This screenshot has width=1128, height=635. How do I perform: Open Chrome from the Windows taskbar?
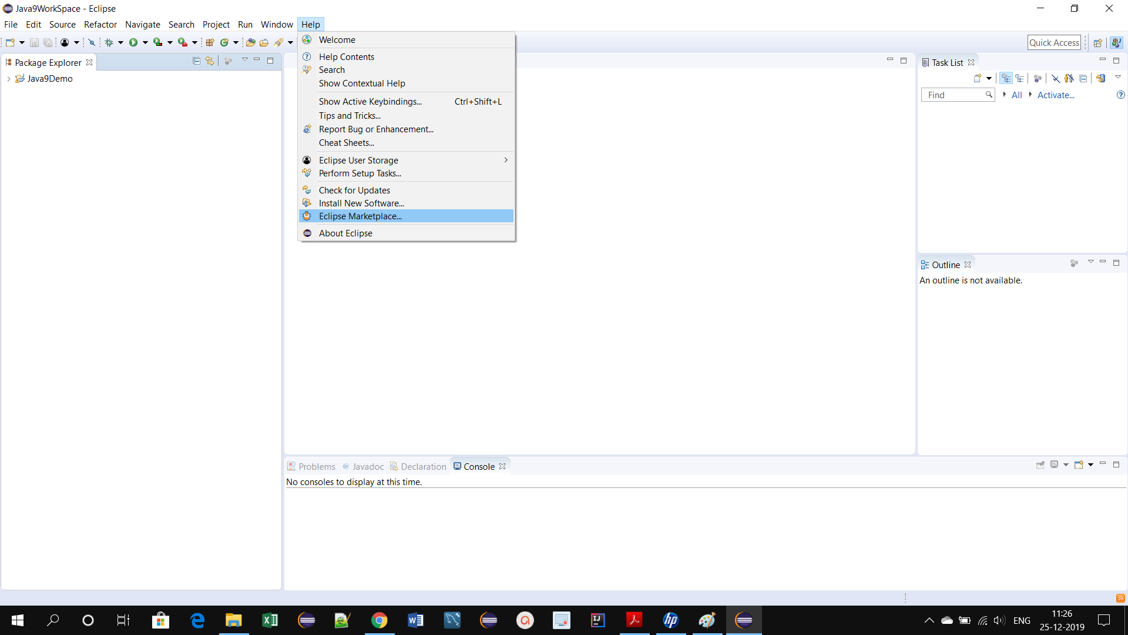(379, 620)
